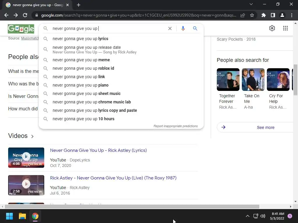Screen dimensions: 298x223
Task: Close the never gonna give you up tab
Action: coord(67,5)
